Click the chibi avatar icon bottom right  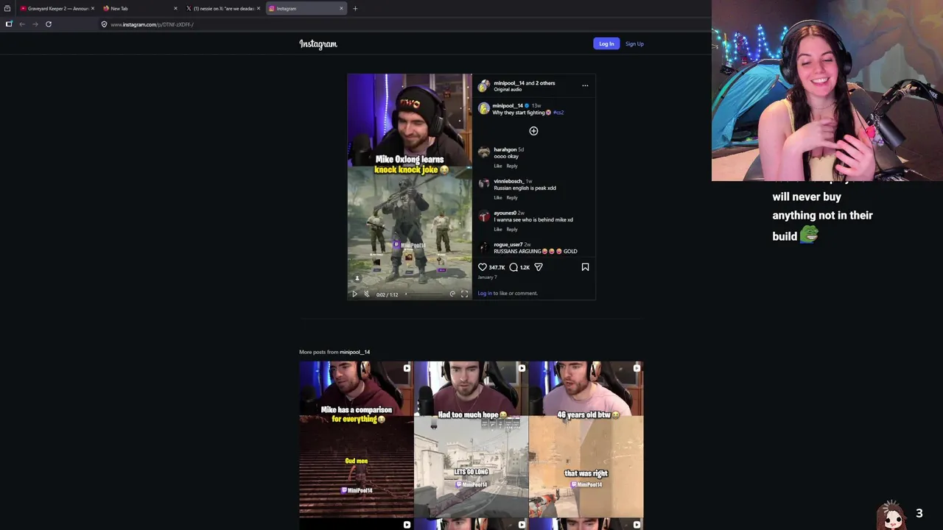[891, 514]
